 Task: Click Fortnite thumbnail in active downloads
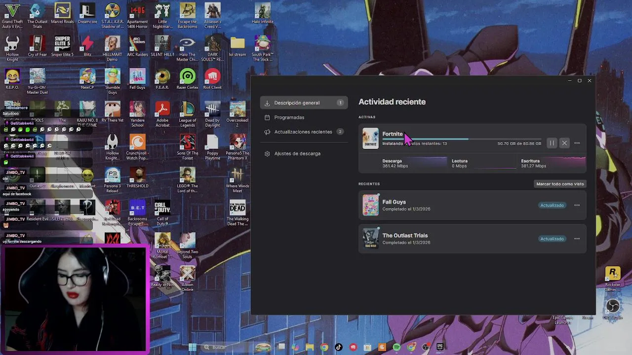(x=370, y=139)
